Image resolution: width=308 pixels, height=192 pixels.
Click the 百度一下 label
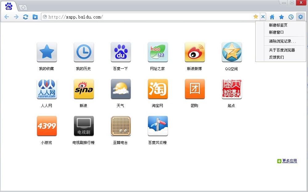click(121, 68)
